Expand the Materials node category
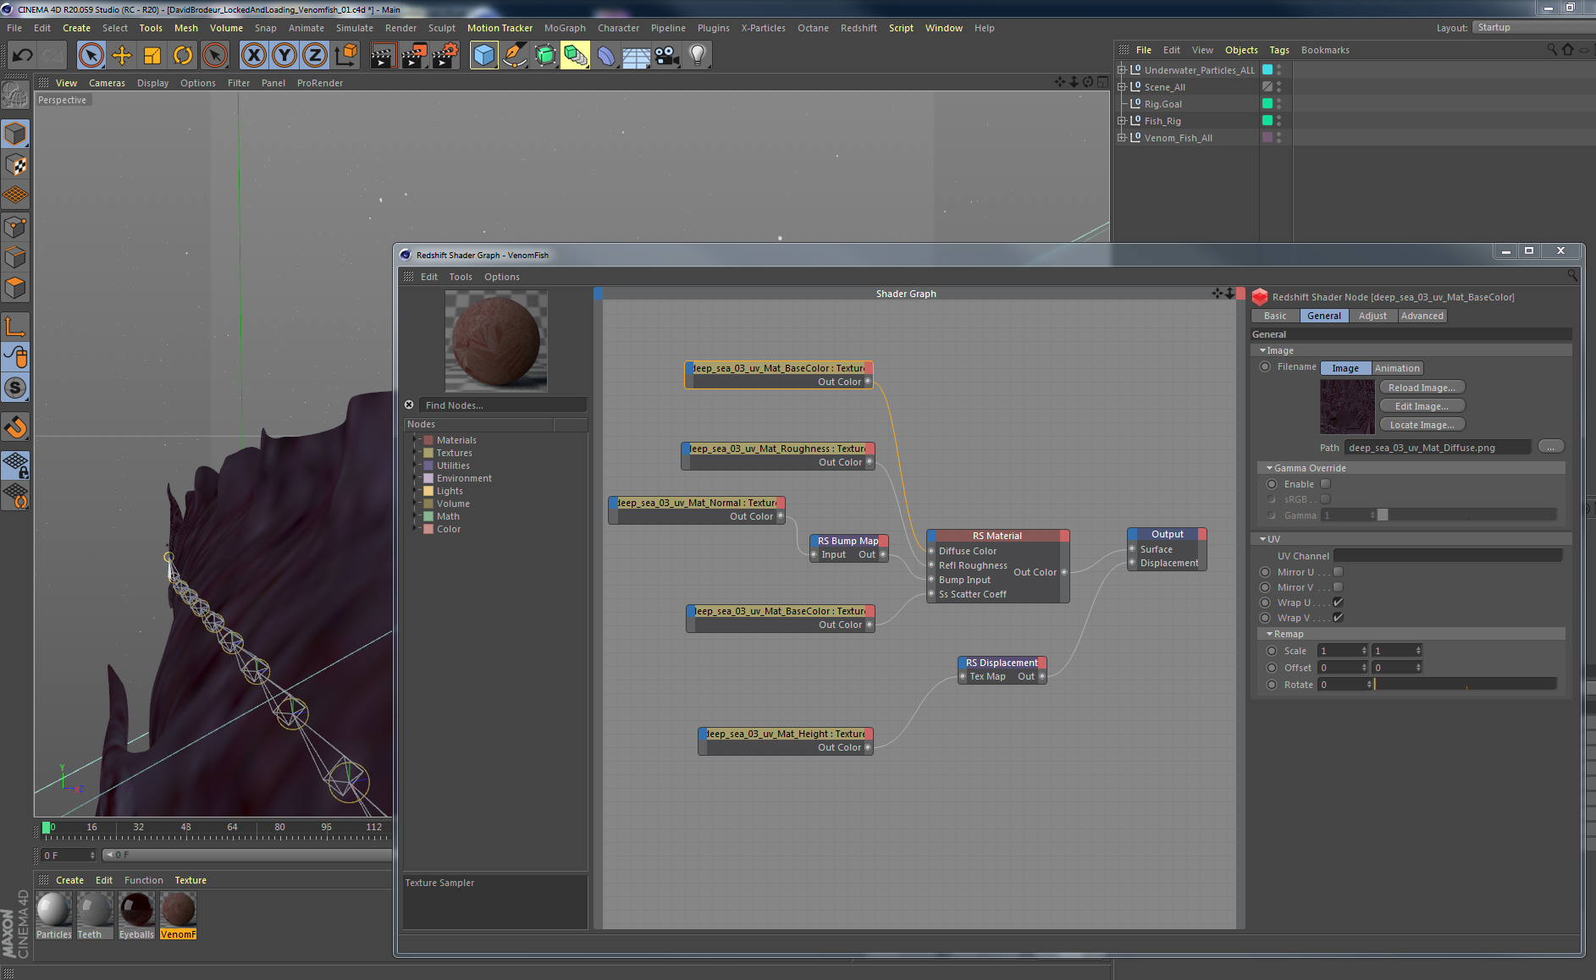 (416, 440)
